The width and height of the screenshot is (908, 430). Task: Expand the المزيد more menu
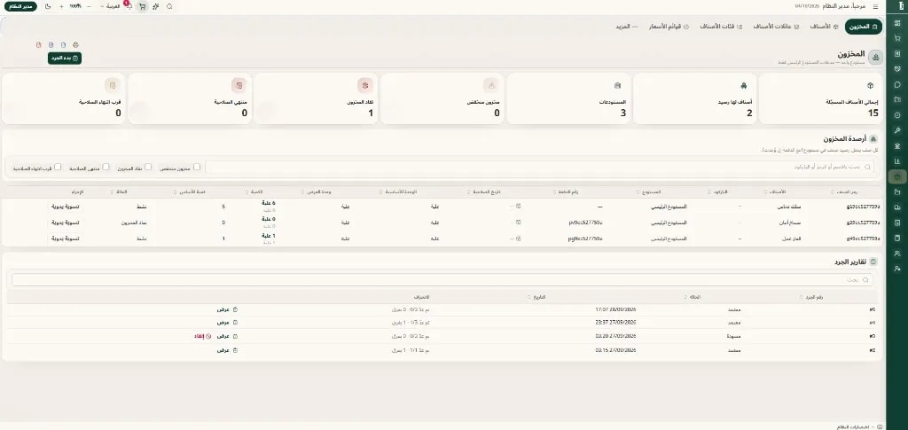[x=626, y=27]
